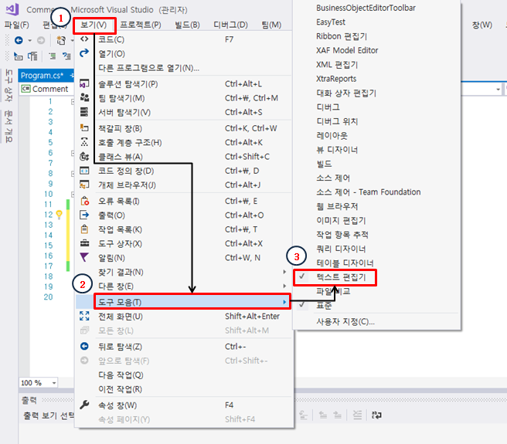Image resolution: width=507 pixels, height=444 pixels.
Task: Click the new project toolbar icon
Action: [x=61, y=40]
